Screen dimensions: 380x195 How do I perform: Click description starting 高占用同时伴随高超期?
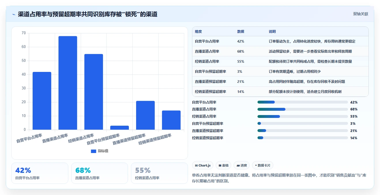tap(307, 82)
